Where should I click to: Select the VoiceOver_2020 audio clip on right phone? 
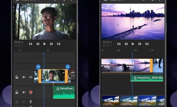(147, 78)
